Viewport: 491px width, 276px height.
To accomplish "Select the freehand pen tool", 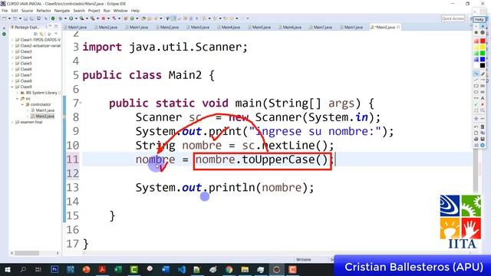I will [x=476, y=74].
